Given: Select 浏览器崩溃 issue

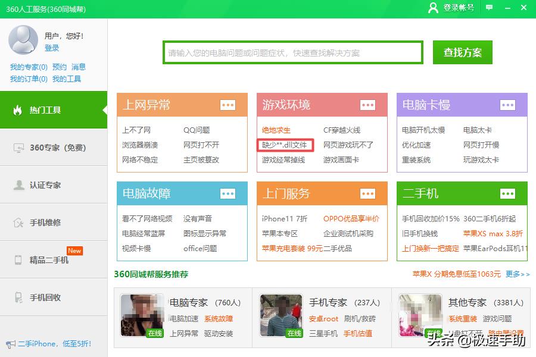Looking at the screenshot, I should point(140,145).
